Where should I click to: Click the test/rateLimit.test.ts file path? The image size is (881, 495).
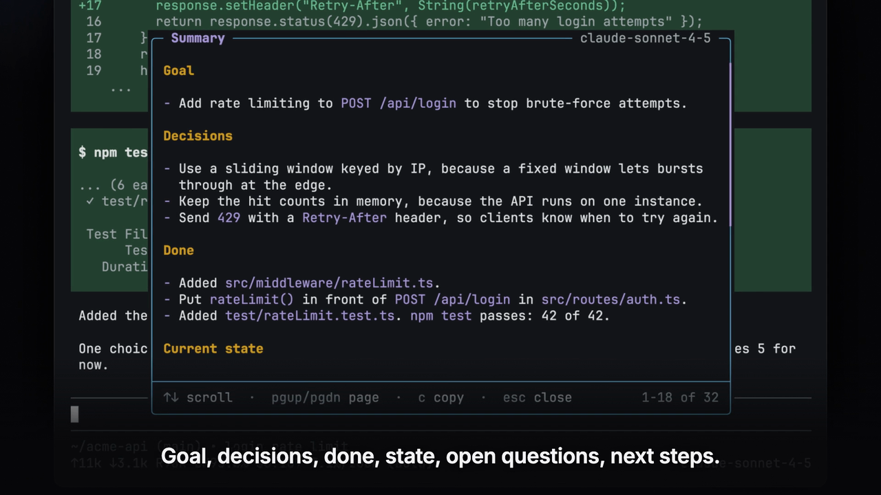tap(310, 316)
